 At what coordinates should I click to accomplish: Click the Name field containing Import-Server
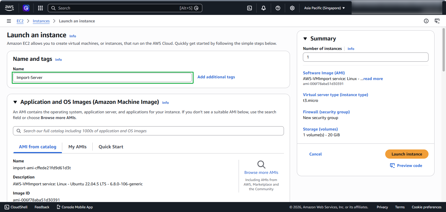[x=102, y=77]
